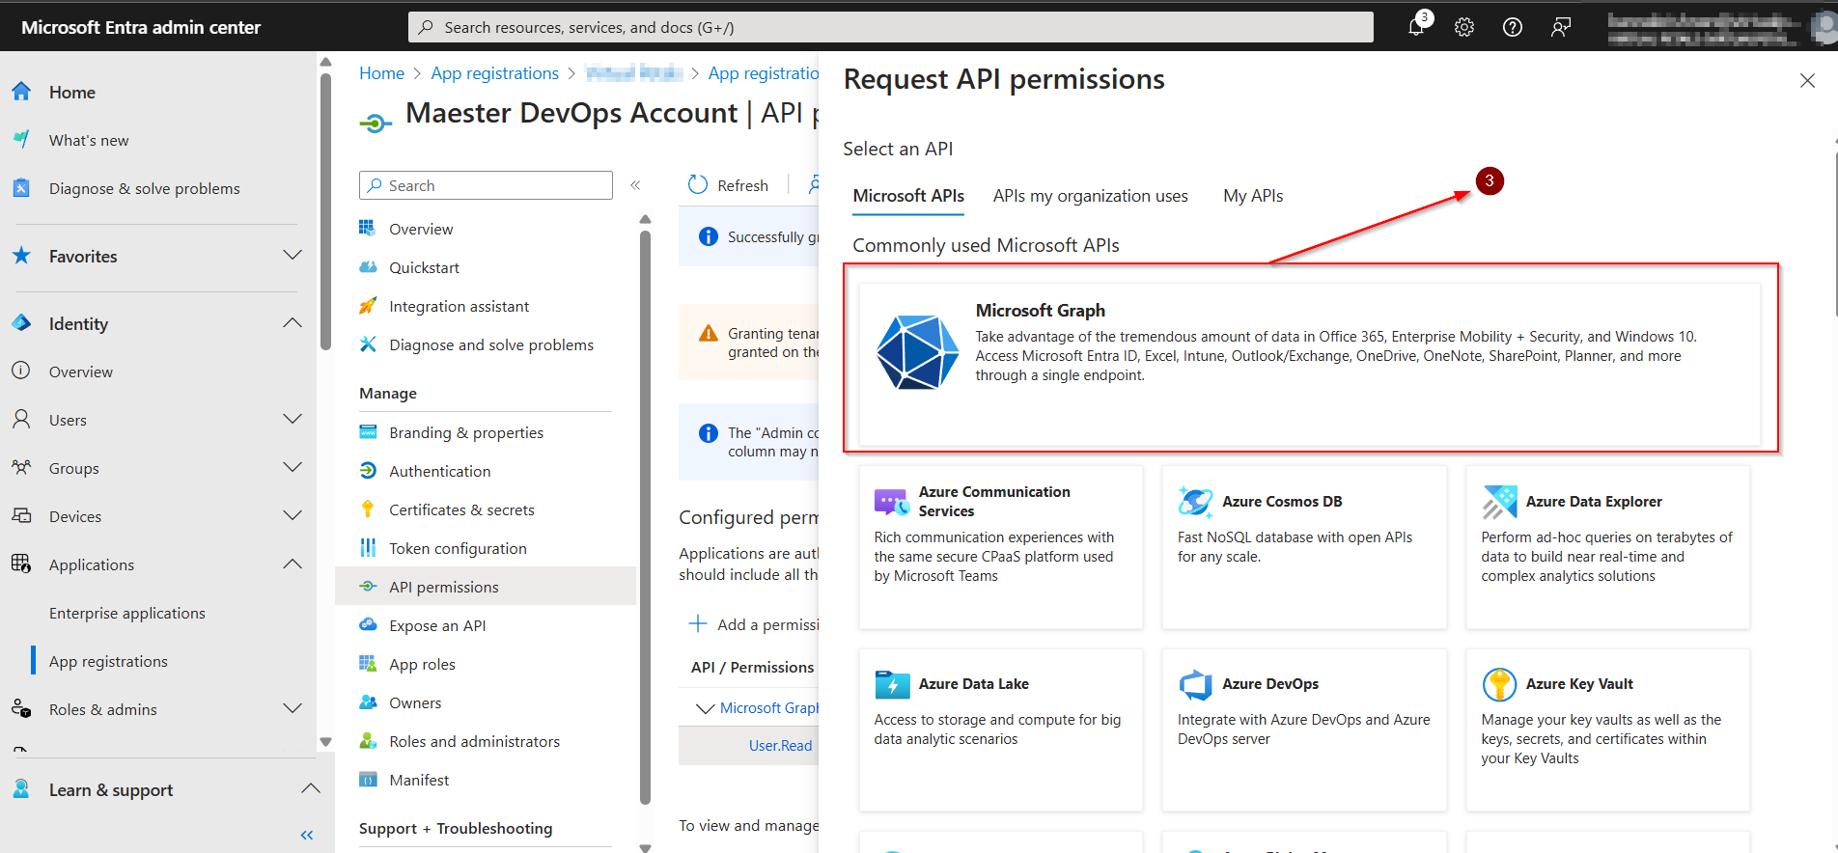Open API permissions in Manage menu
1838x853 pixels.
click(x=486, y=587)
